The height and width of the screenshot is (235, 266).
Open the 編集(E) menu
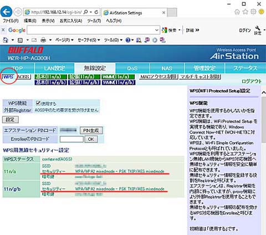click(x=30, y=21)
